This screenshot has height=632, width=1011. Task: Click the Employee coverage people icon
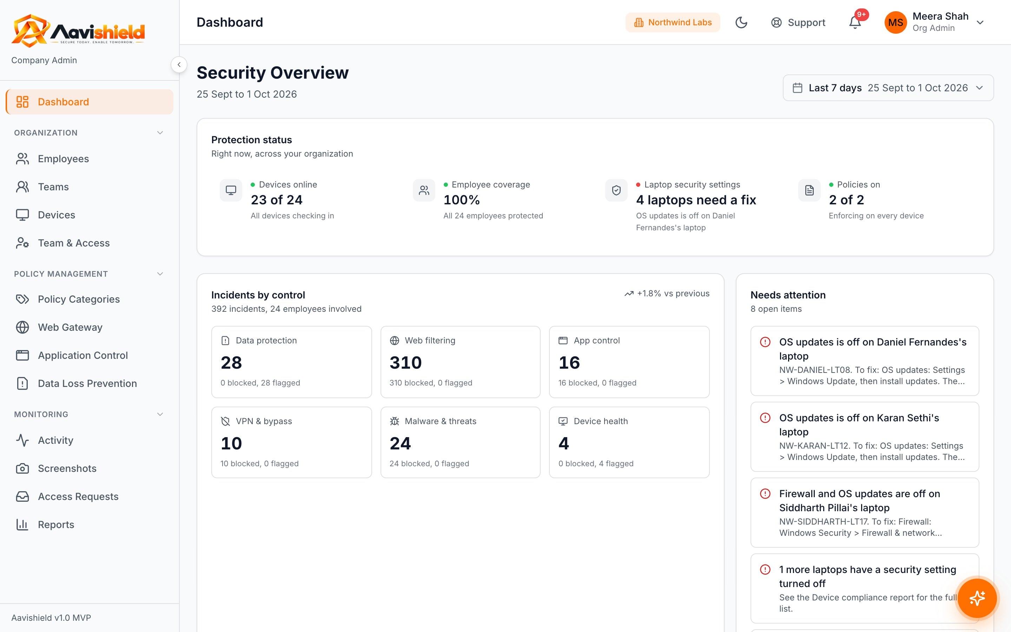424,191
